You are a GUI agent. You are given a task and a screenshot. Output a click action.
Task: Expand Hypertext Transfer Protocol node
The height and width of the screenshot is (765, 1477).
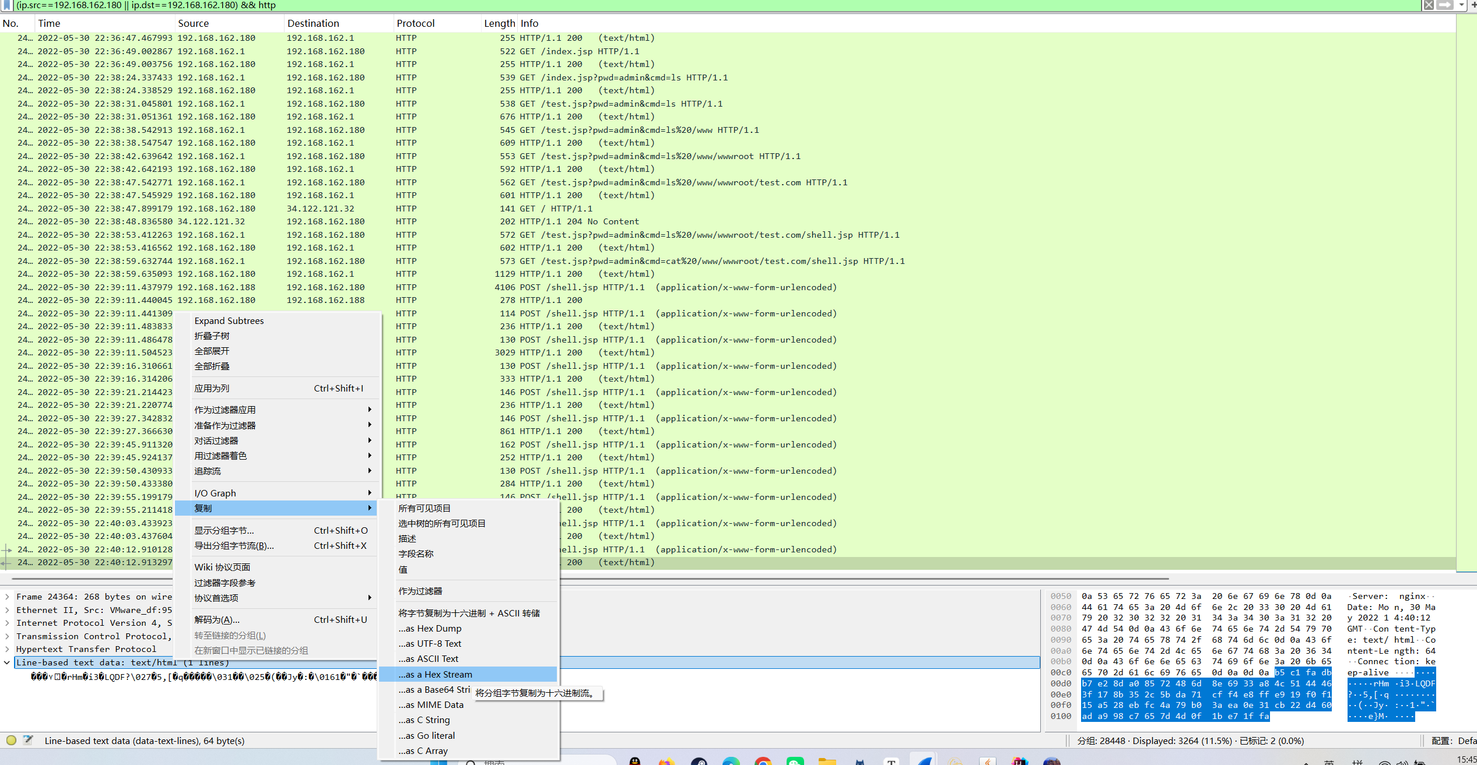coord(7,649)
